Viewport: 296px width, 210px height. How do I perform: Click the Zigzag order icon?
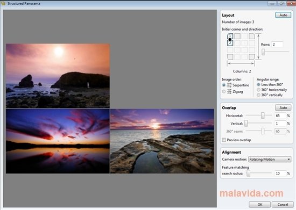pos(229,91)
